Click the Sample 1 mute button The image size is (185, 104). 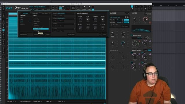click(x=128, y=13)
